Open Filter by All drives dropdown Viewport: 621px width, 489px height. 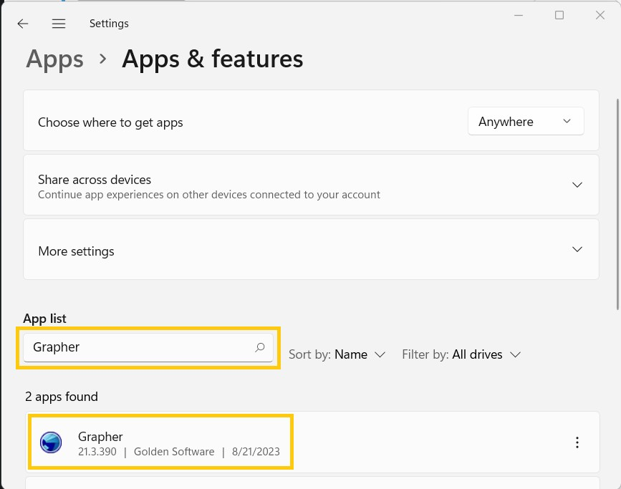pyautogui.click(x=461, y=354)
